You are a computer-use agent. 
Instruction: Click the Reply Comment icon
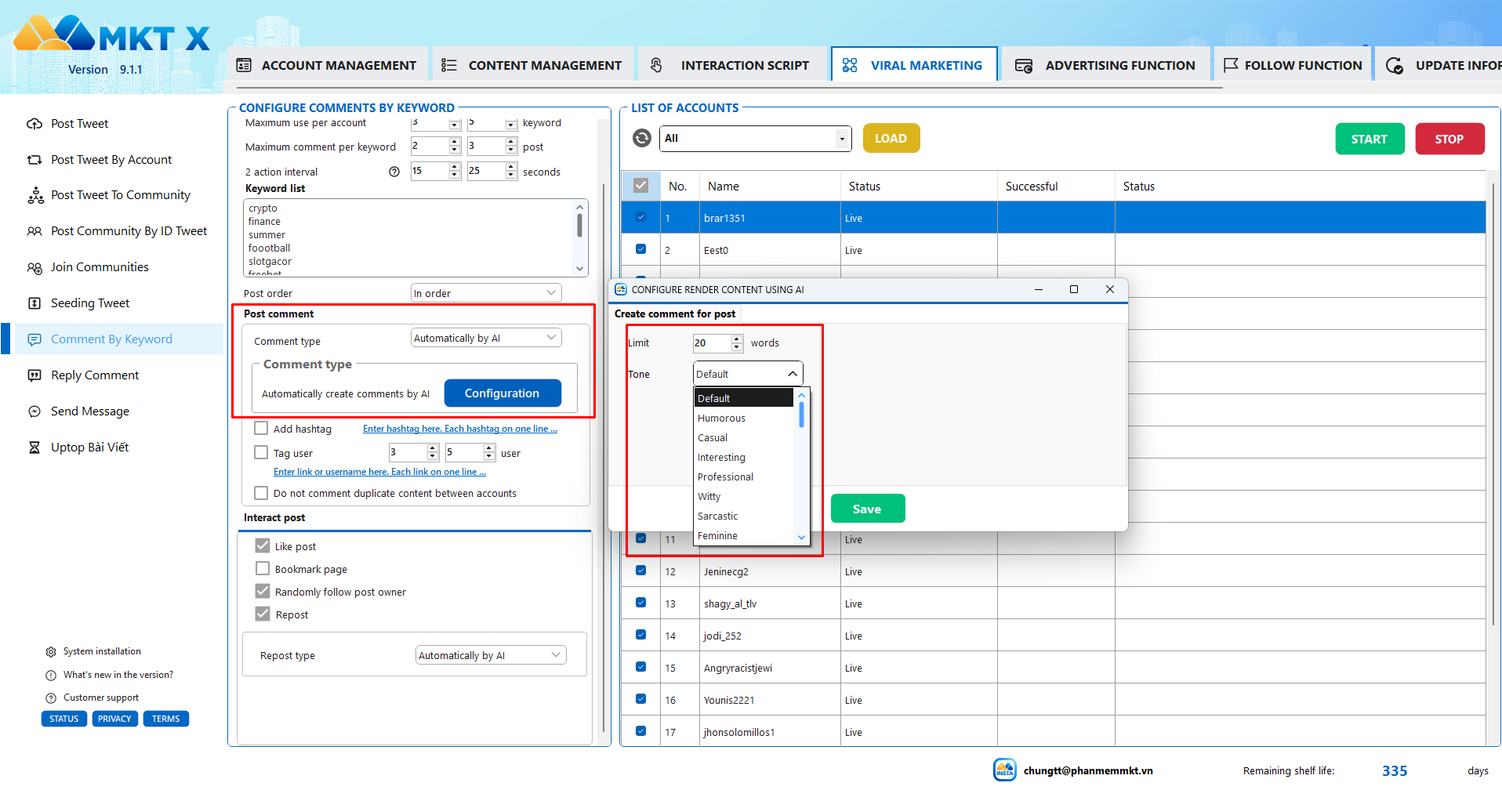(34, 375)
